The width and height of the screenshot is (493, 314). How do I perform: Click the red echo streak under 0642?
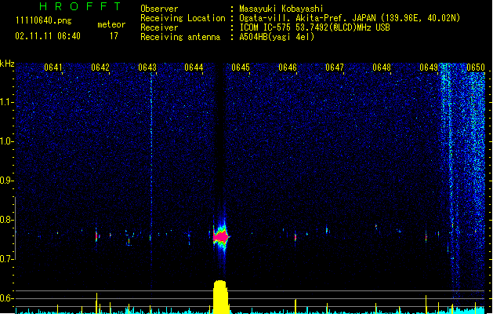96,236
